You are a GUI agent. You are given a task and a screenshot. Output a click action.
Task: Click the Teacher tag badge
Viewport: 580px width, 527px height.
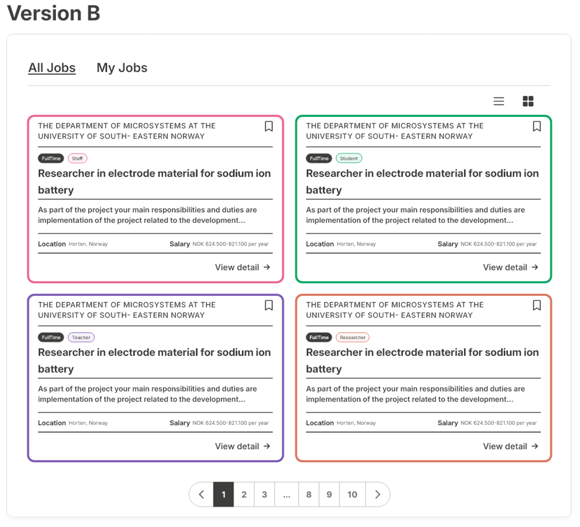click(81, 337)
